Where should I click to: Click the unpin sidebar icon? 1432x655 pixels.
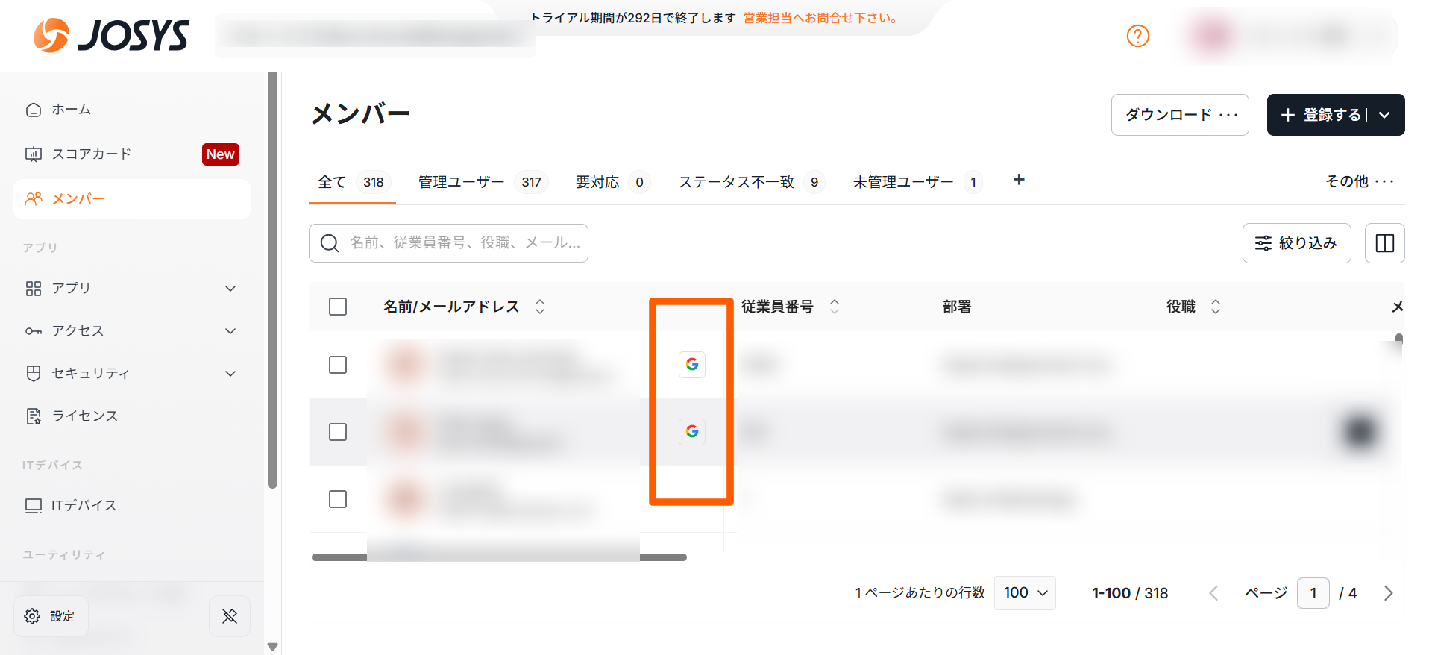coord(230,616)
